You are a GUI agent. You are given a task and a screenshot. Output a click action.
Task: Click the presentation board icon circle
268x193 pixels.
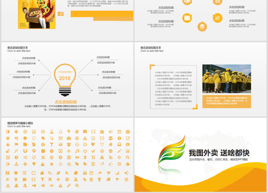(202, 26)
